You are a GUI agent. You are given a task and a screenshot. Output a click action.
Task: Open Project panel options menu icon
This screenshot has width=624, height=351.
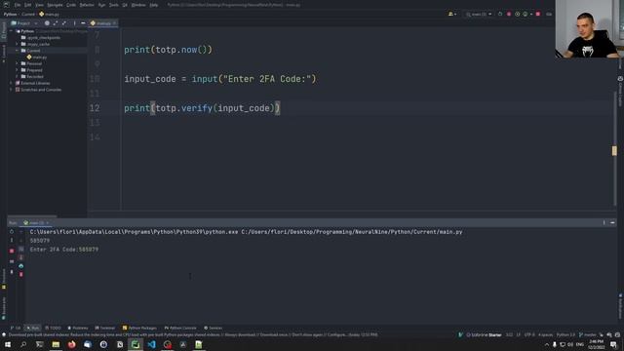click(74, 23)
